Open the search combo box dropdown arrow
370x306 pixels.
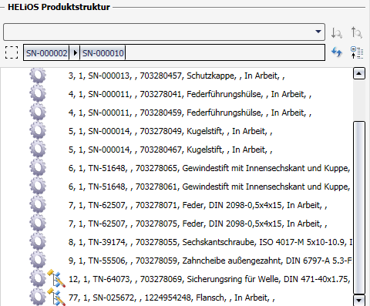(318, 32)
